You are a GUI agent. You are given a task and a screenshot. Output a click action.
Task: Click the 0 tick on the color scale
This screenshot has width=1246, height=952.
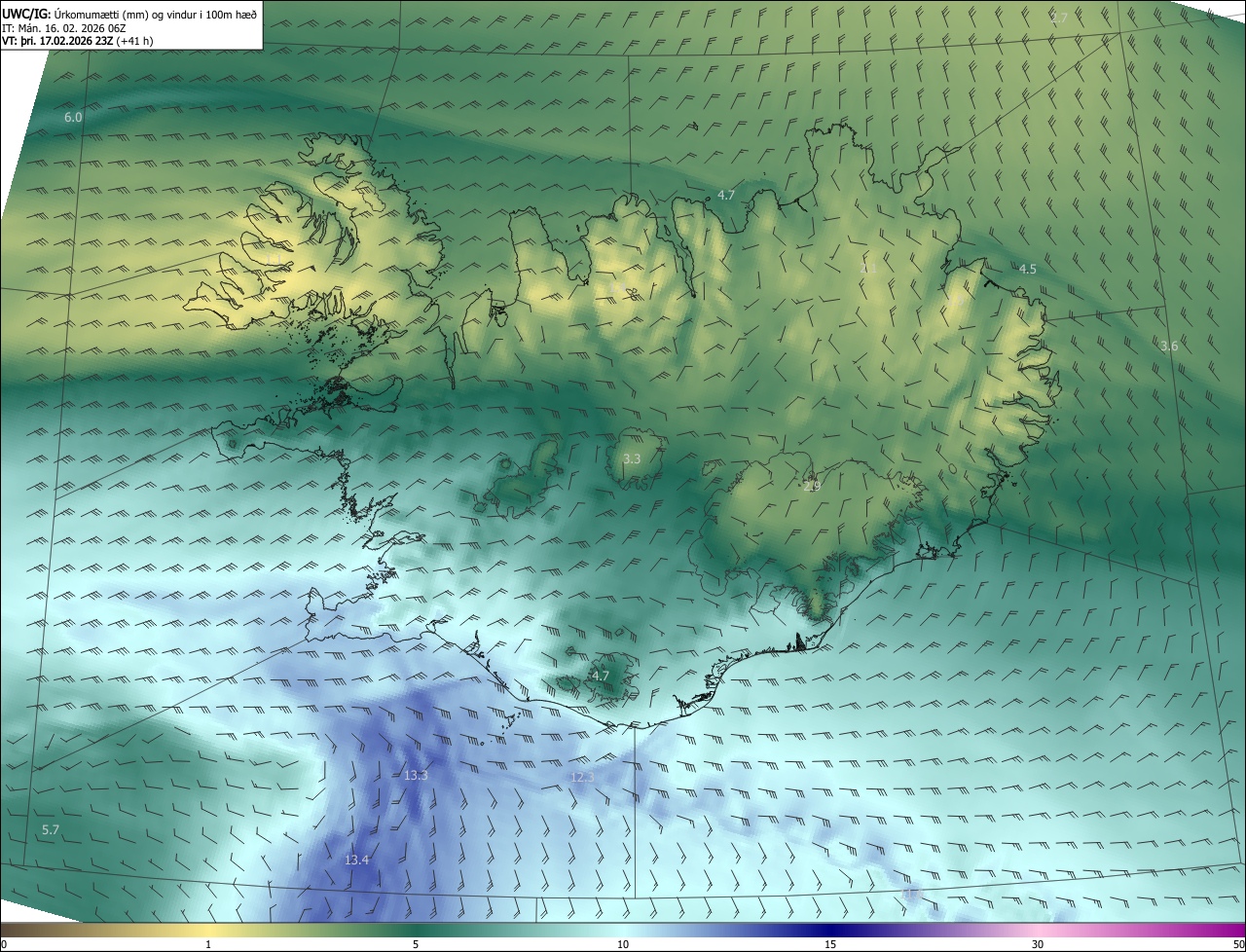click(x=3, y=944)
